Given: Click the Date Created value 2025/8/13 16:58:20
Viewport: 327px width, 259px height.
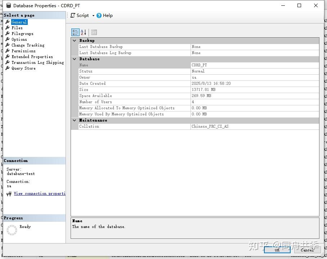Looking at the screenshot, I should [211, 83].
